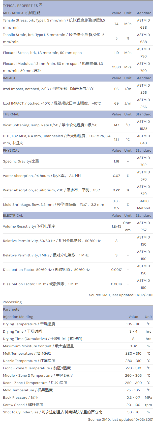
Task: Select the Specific Gravity value 1.16
Action: pos(116,161)
